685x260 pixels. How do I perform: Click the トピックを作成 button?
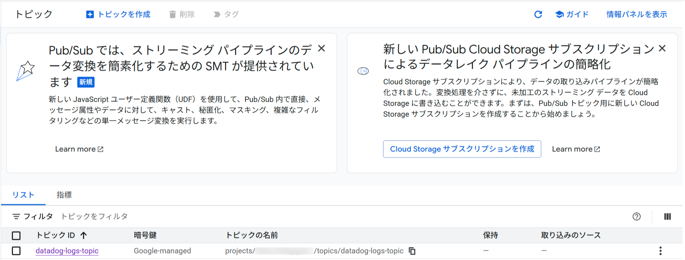coord(118,14)
